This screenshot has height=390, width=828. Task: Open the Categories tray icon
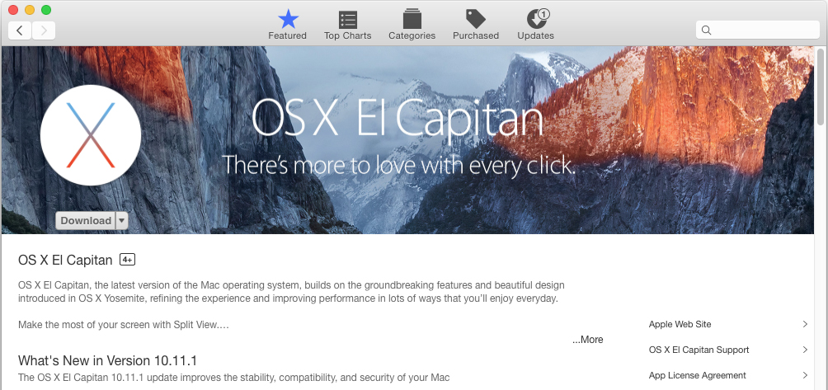click(412, 25)
